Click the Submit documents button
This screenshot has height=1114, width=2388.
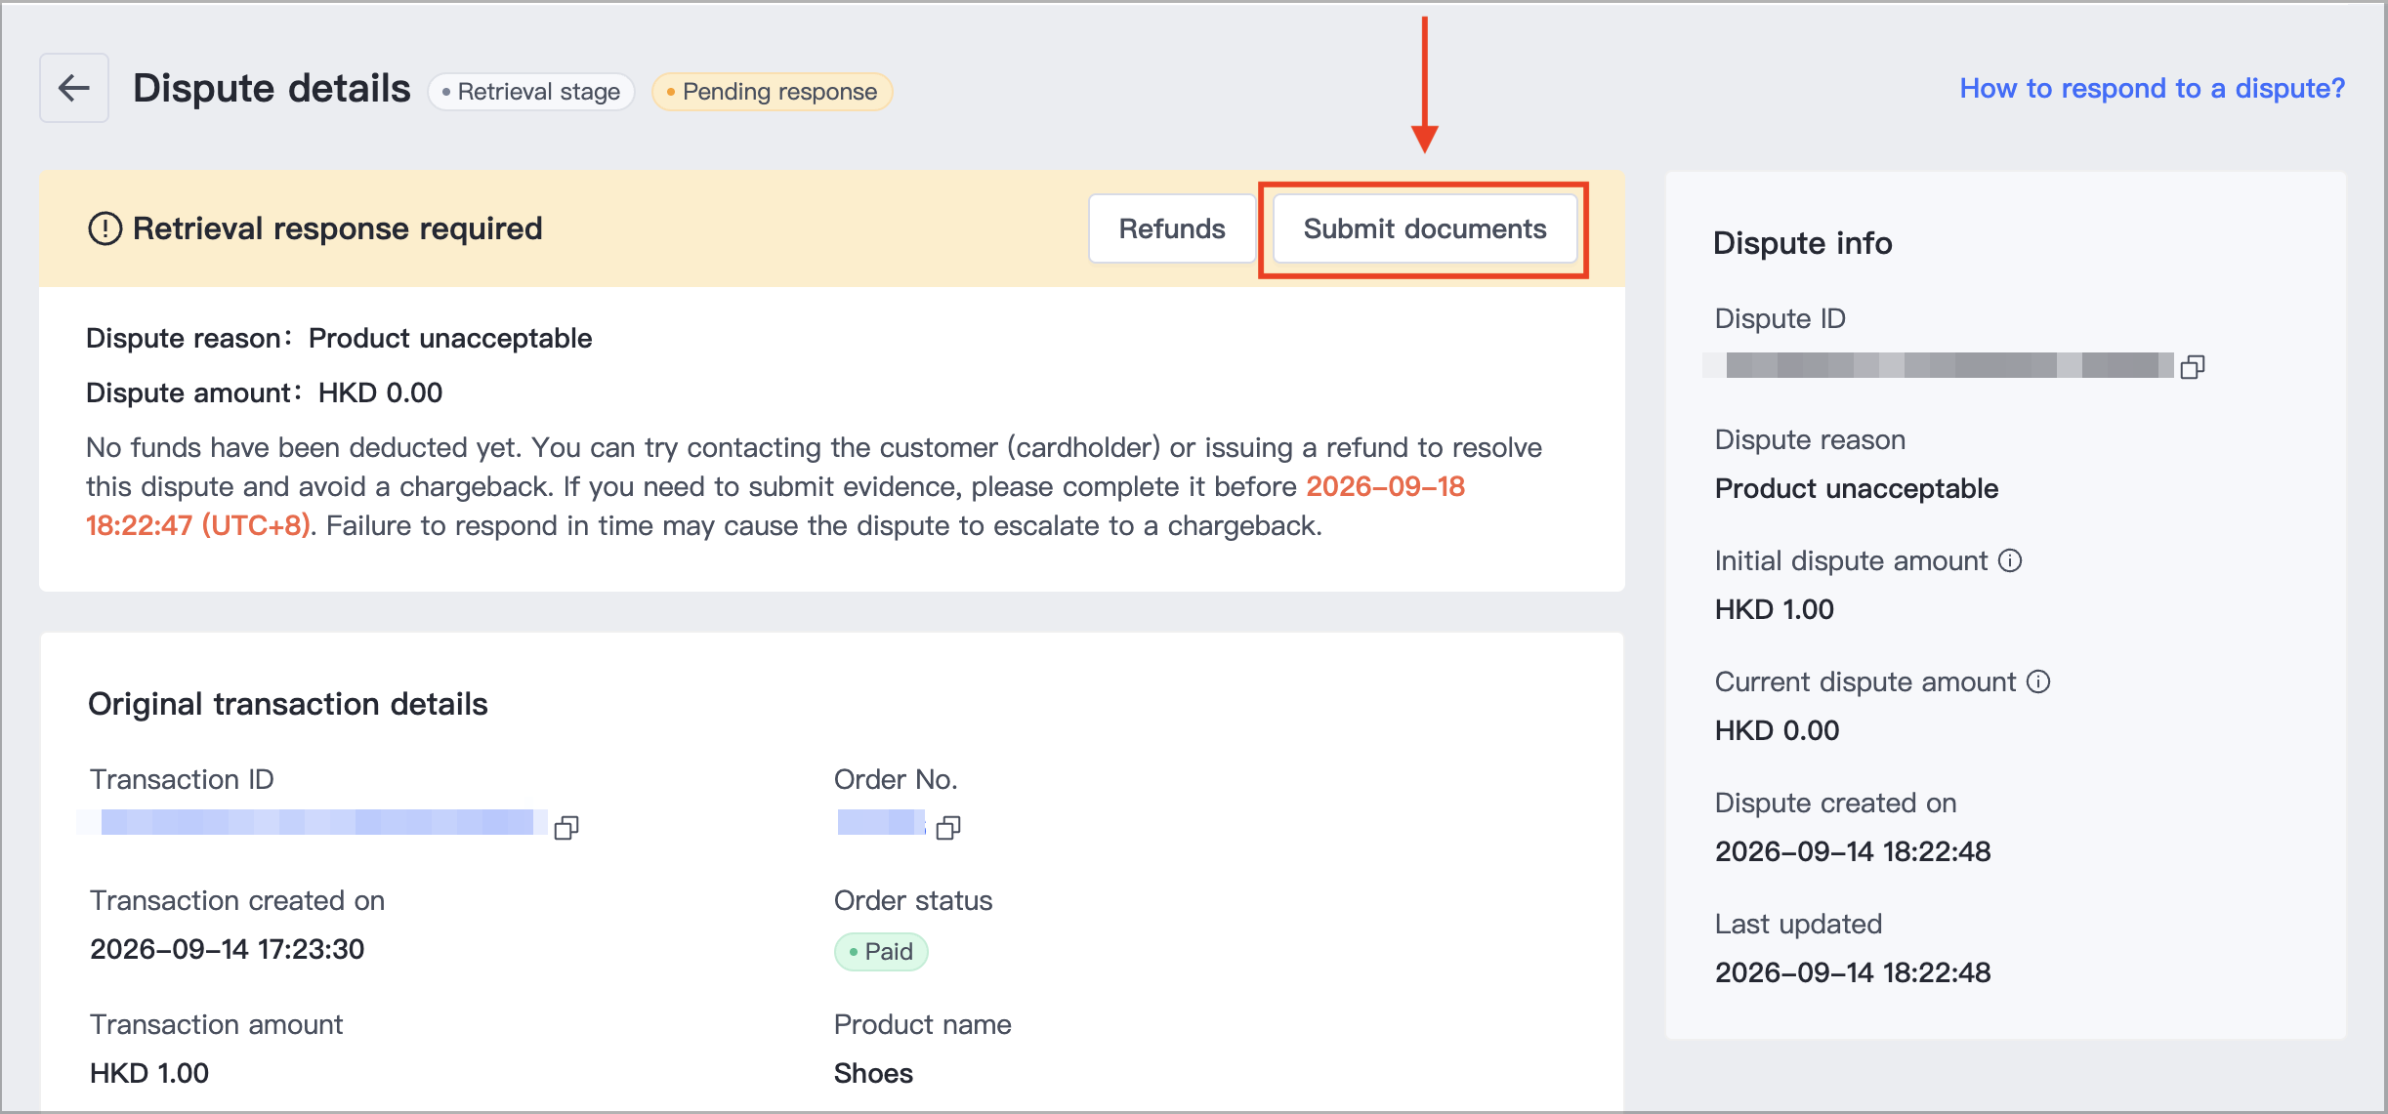pos(1425,228)
